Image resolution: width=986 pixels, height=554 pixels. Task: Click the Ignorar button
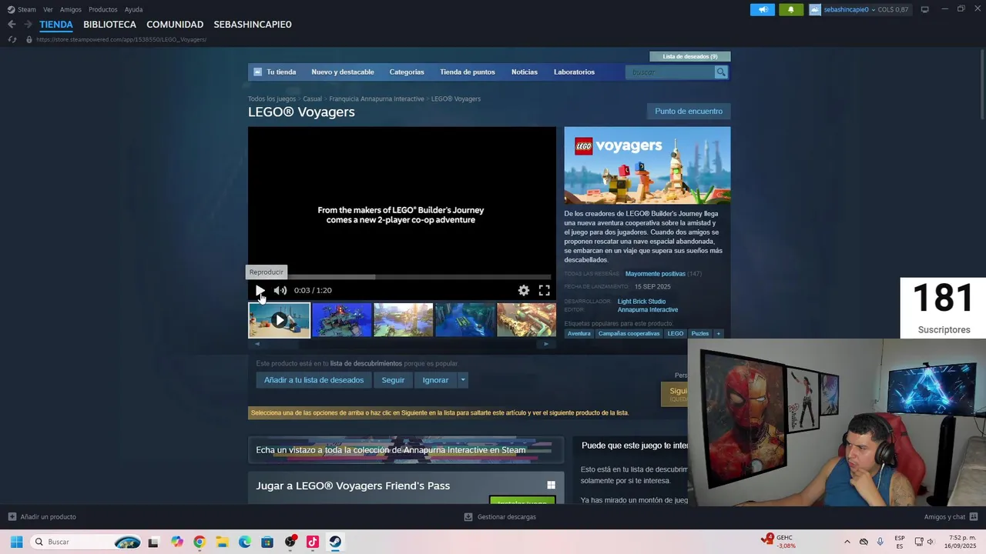coord(435,380)
